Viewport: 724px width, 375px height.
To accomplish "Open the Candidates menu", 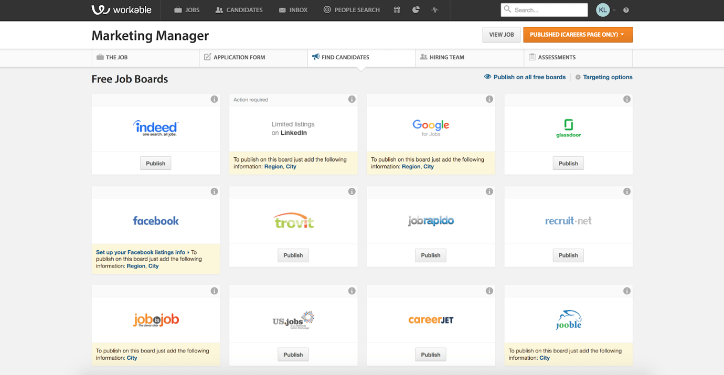I will pos(239,10).
